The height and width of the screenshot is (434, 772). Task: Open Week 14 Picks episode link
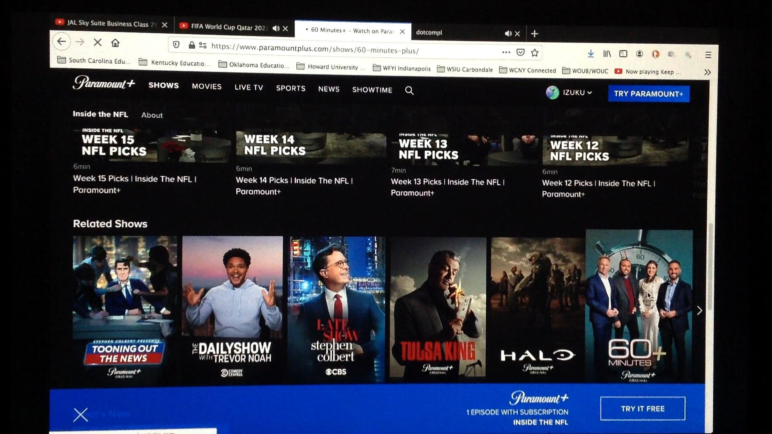(294, 186)
